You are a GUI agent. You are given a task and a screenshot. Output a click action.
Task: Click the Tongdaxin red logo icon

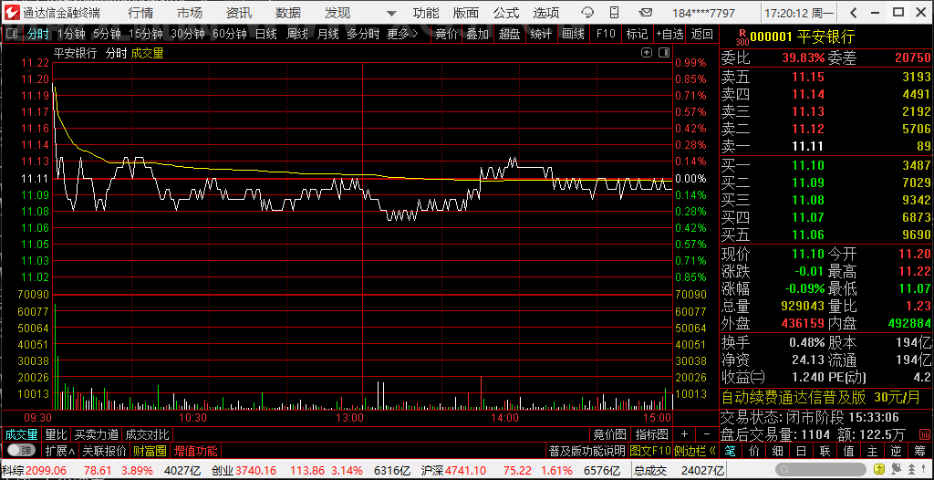(12, 12)
